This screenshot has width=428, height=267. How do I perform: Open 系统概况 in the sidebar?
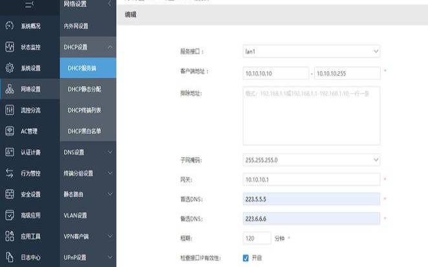click(x=30, y=26)
